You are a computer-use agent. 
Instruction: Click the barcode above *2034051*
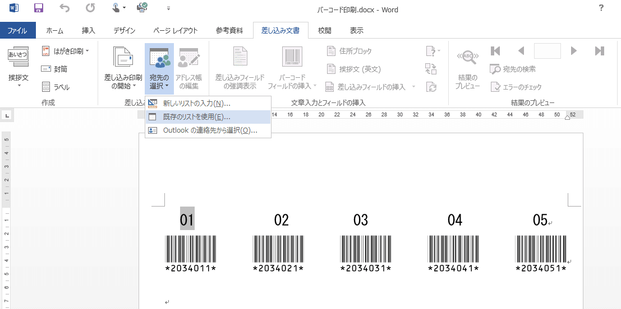coord(541,249)
